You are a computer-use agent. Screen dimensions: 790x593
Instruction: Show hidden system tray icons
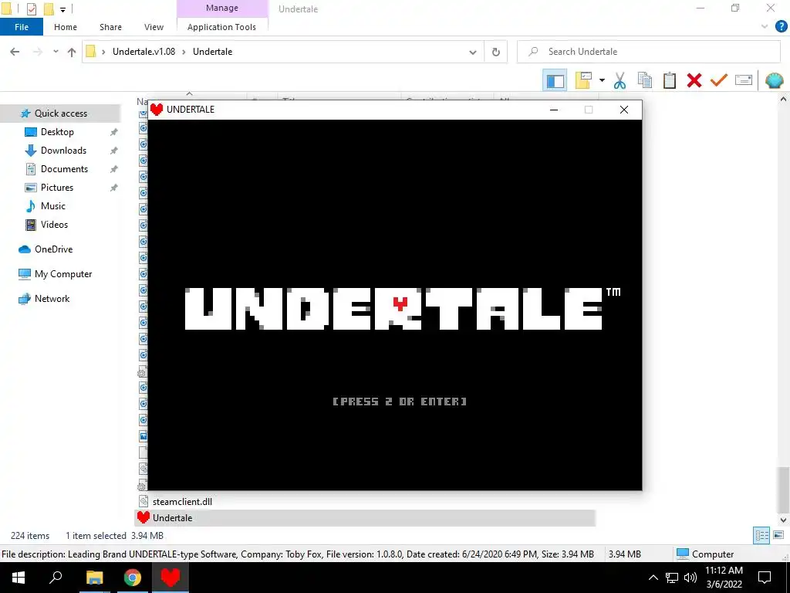click(x=653, y=578)
